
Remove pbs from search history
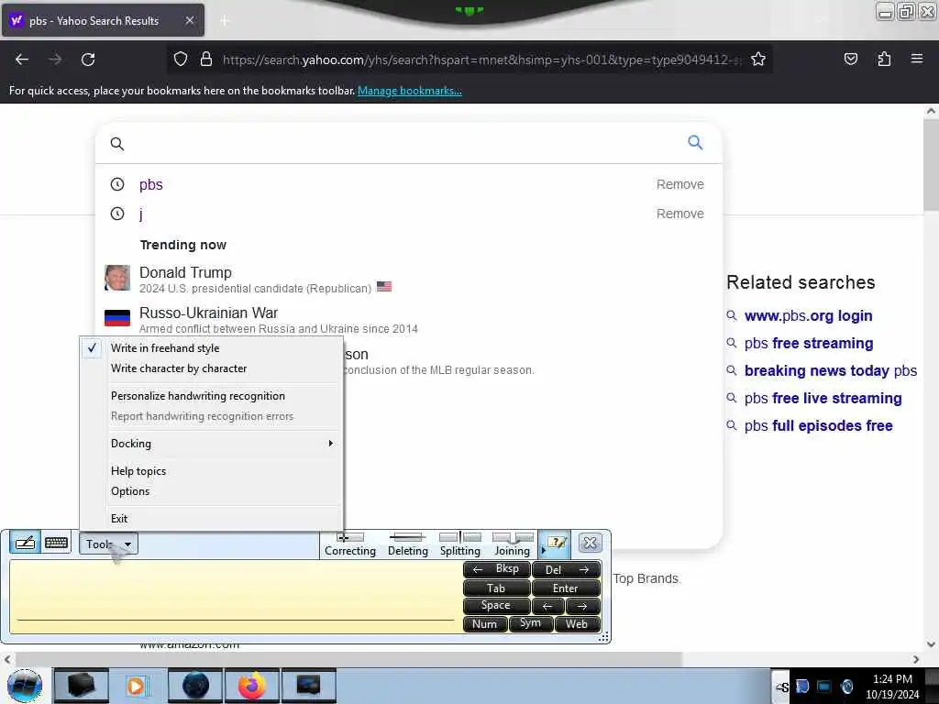(x=679, y=184)
